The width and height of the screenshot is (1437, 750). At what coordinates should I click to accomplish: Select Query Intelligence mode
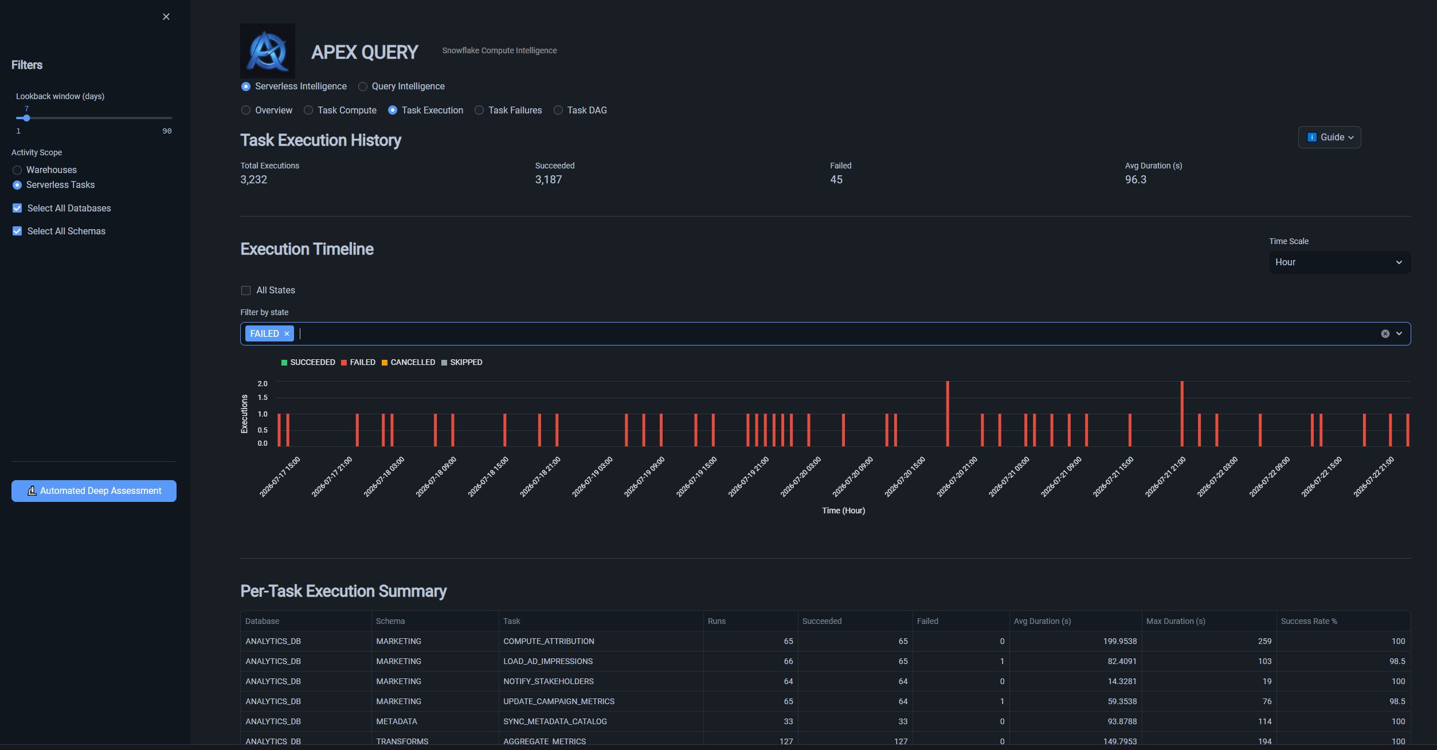coord(401,87)
